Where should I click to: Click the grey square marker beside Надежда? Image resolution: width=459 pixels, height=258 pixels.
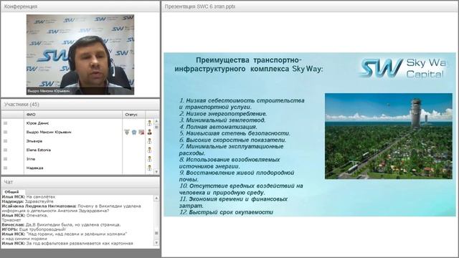point(5,168)
